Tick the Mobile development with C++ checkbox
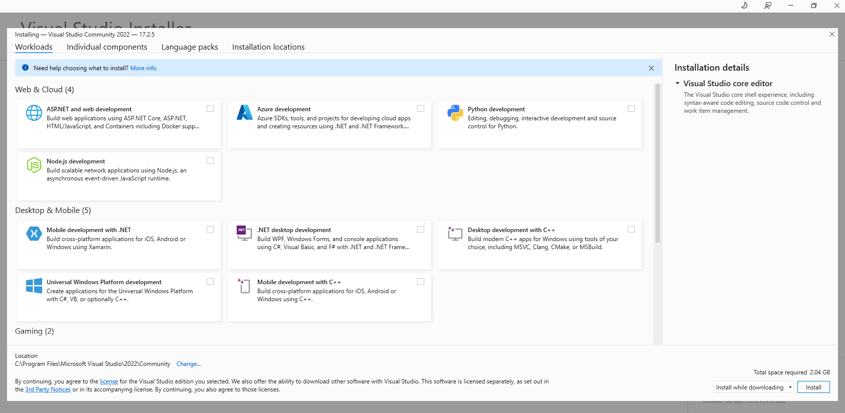Viewport: 845px width, 413px height. click(x=421, y=282)
